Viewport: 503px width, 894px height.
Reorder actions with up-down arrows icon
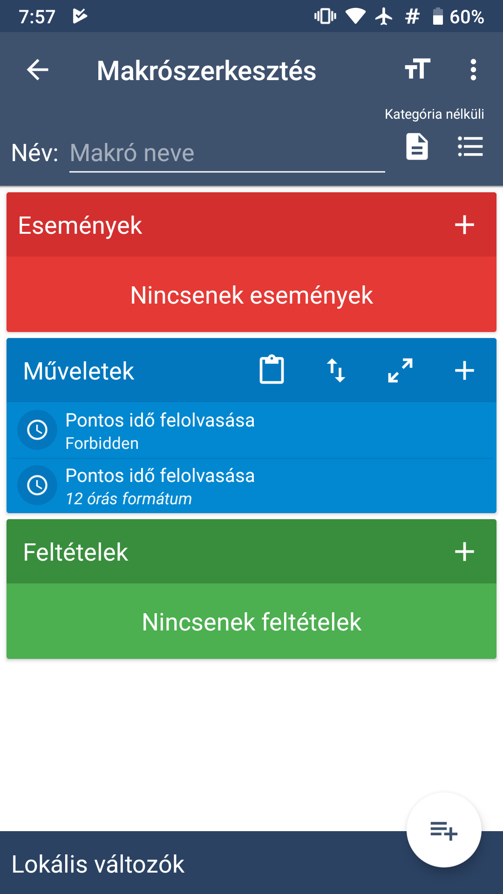(336, 371)
